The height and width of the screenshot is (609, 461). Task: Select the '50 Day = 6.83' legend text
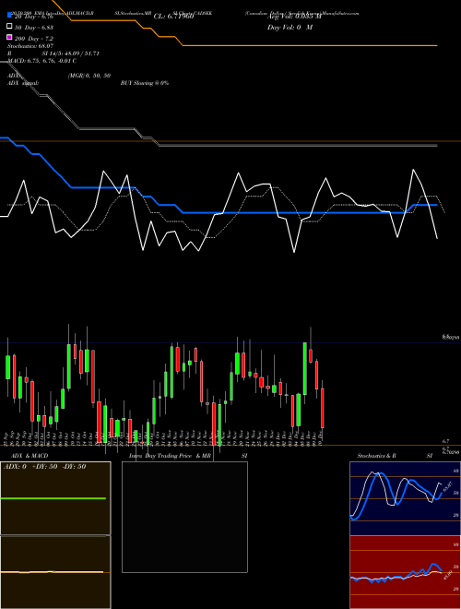coord(34,27)
